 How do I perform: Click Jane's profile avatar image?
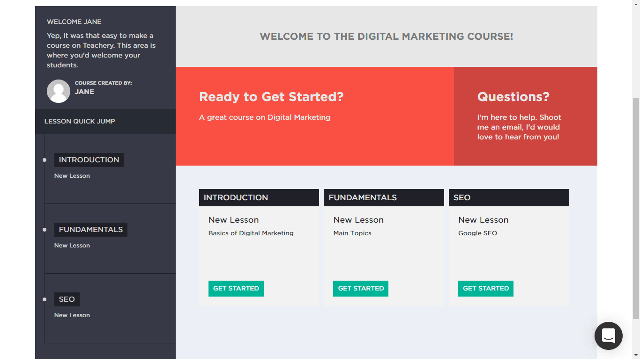59,91
